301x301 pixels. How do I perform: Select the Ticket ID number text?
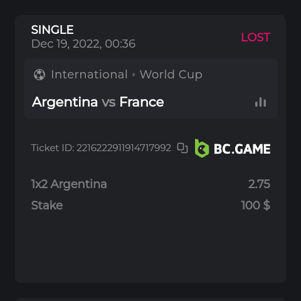[x=124, y=148]
